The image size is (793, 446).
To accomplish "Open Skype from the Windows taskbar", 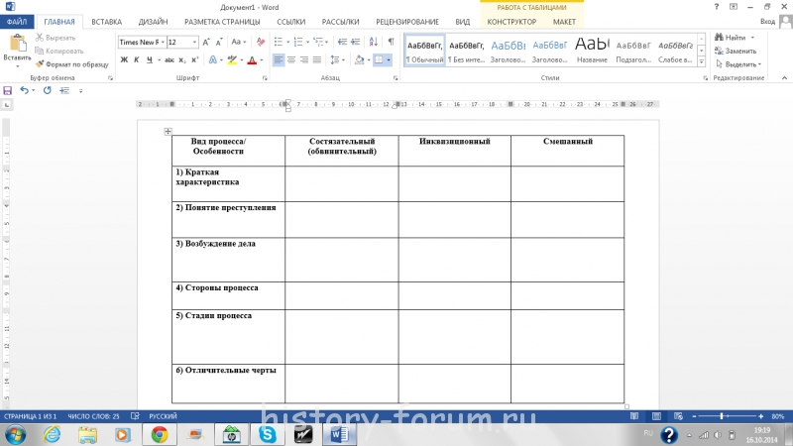I will (x=267, y=434).
